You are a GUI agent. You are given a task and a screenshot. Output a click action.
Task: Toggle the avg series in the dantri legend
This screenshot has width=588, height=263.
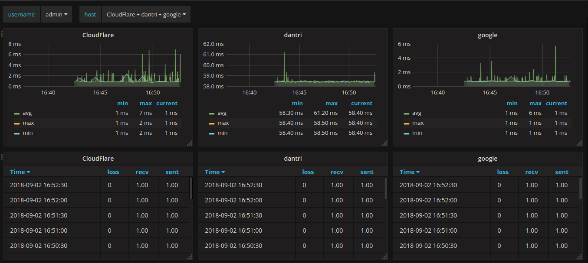click(222, 113)
